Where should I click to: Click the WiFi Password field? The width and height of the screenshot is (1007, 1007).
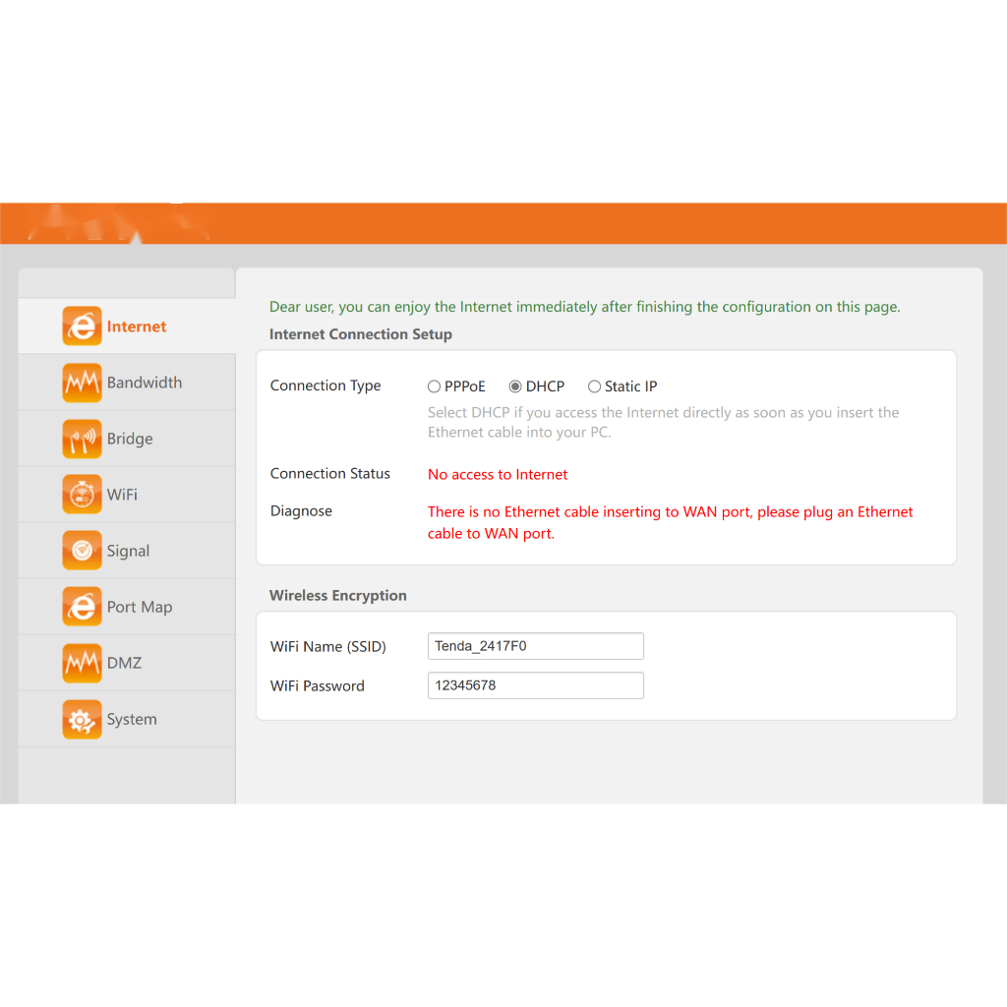[535, 685]
